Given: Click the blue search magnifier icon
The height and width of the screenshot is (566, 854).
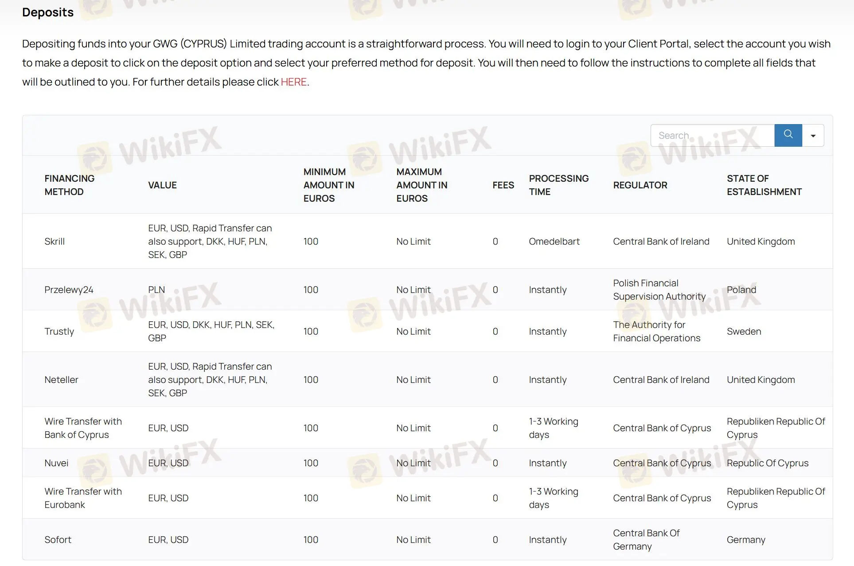Looking at the screenshot, I should click(x=788, y=135).
